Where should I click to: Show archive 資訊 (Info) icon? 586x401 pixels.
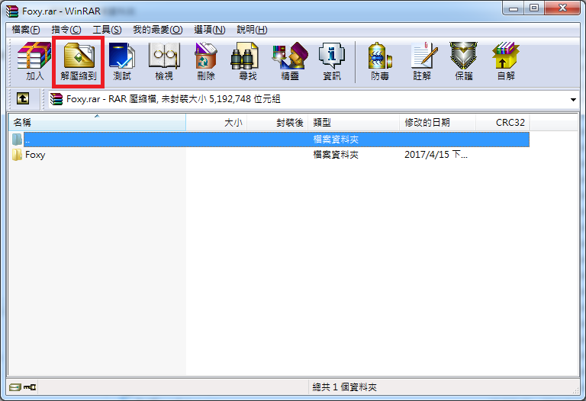[x=332, y=61]
